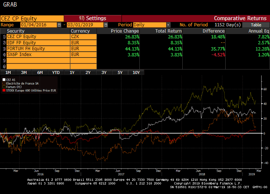
Task: Click the GRAB title text
Action: coord(10,4)
